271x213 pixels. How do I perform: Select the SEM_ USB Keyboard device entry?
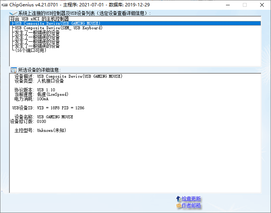pos(57,28)
